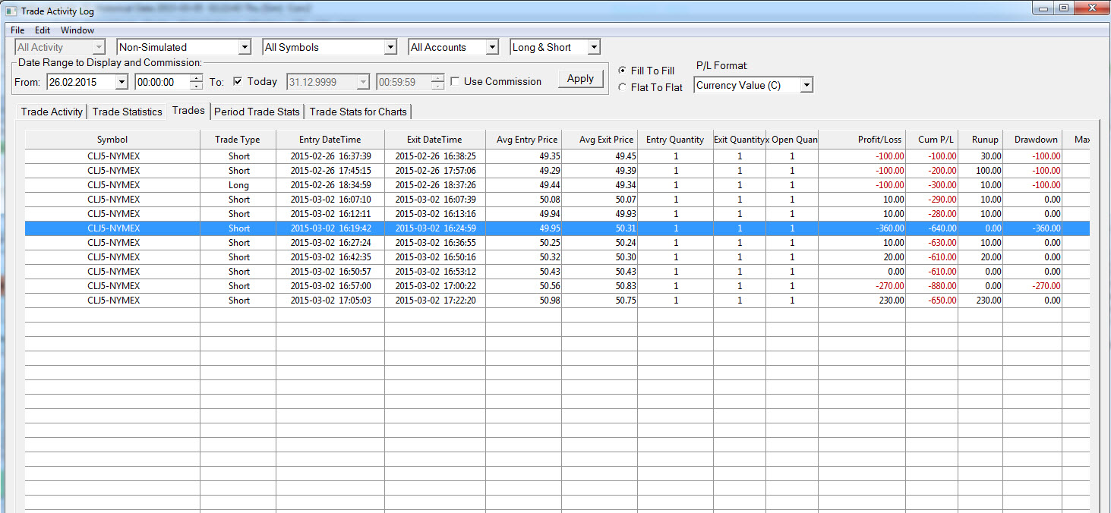The width and height of the screenshot is (1111, 513).
Task: Select the Fill To Fill radio button
Action: pyautogui.click(x=623, y=71)
